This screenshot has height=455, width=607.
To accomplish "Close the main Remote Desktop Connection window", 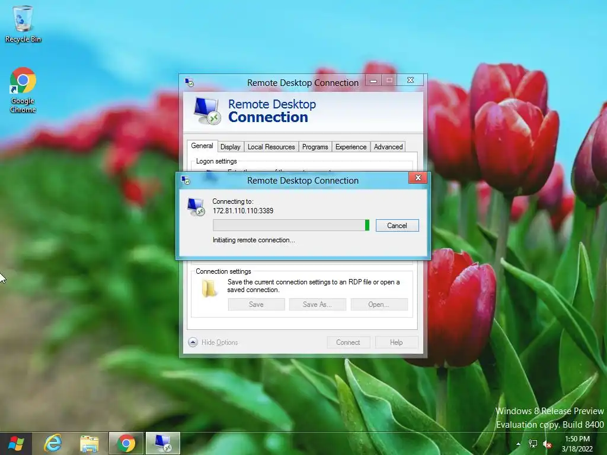I will [x=411, y=81].
